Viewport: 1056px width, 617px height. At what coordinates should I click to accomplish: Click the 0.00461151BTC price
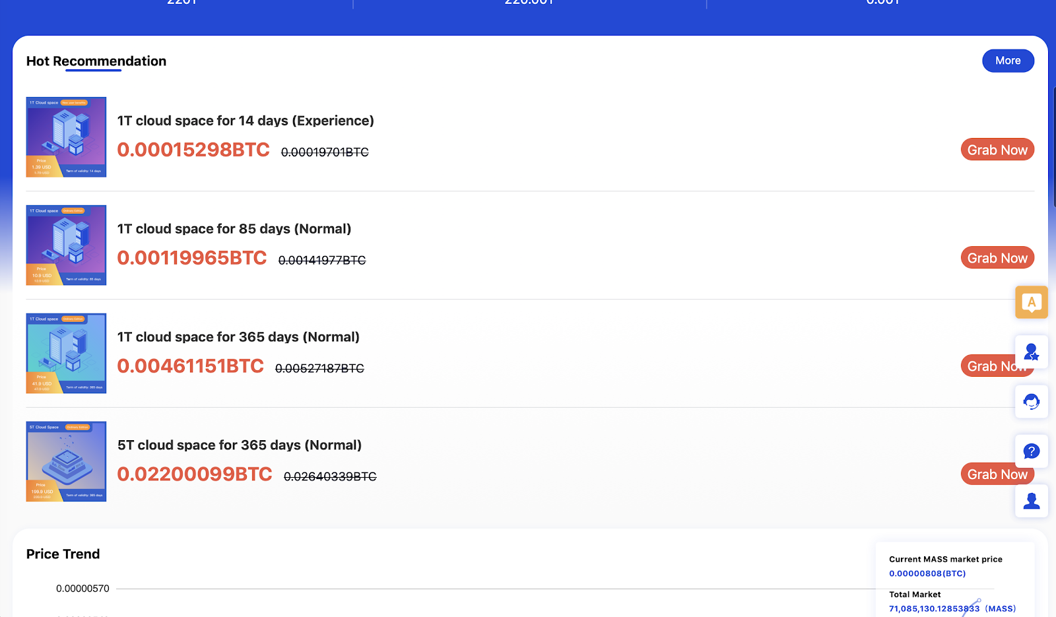point(190,366)
